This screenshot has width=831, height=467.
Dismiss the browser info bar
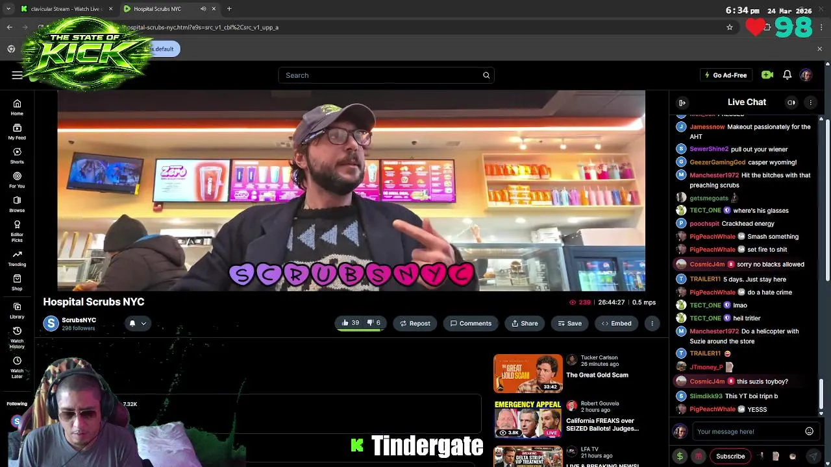point(819,49)
